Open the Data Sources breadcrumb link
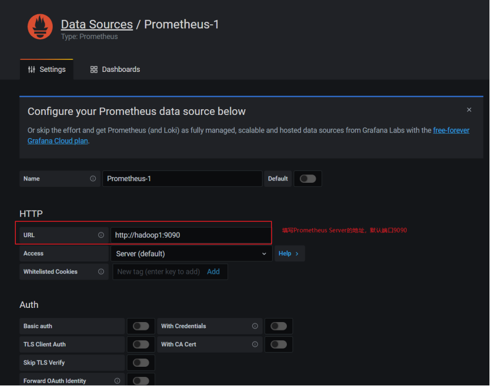The height and width of the screenshot is (386, 490). coord(97,24)
